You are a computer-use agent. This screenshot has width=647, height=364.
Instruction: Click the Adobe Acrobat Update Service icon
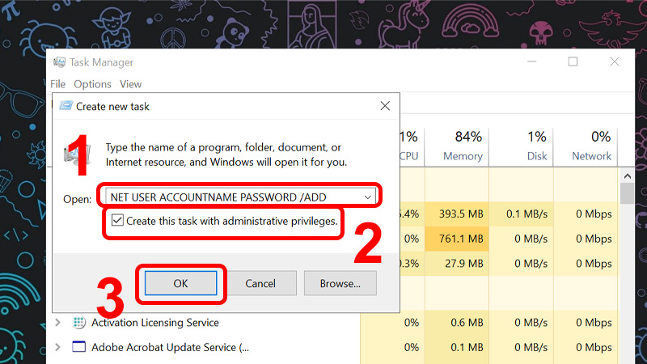(78, 347)
